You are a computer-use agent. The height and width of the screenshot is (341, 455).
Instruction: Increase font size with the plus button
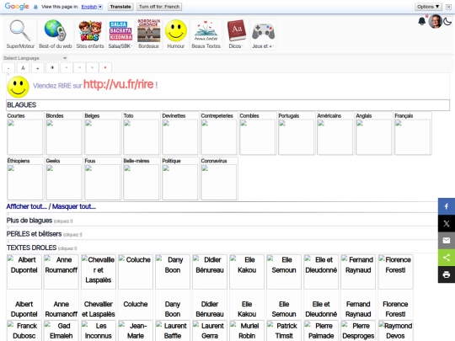pyautogui.click(x=37, y=68)
